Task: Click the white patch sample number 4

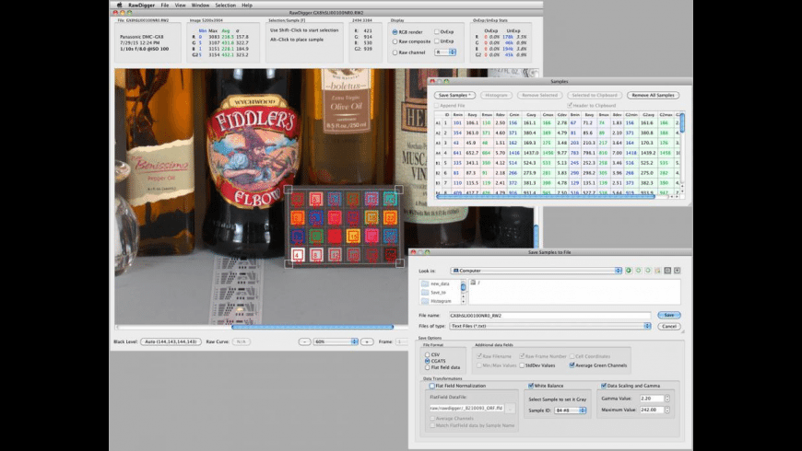Action: pyautogui.click(x=298, y=254)
